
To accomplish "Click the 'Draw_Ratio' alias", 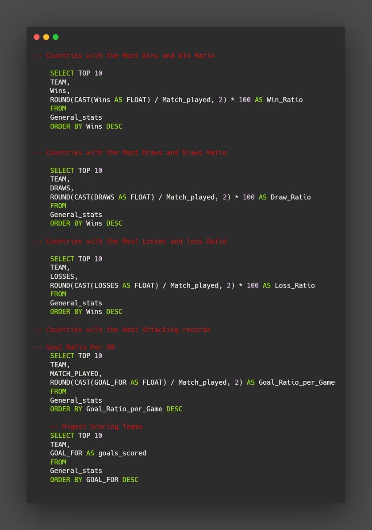I will [291, 197].
